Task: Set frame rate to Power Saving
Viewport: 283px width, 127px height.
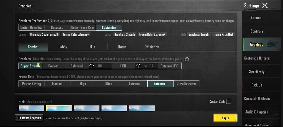Action: pyautogui.click(x=31, y=84)
